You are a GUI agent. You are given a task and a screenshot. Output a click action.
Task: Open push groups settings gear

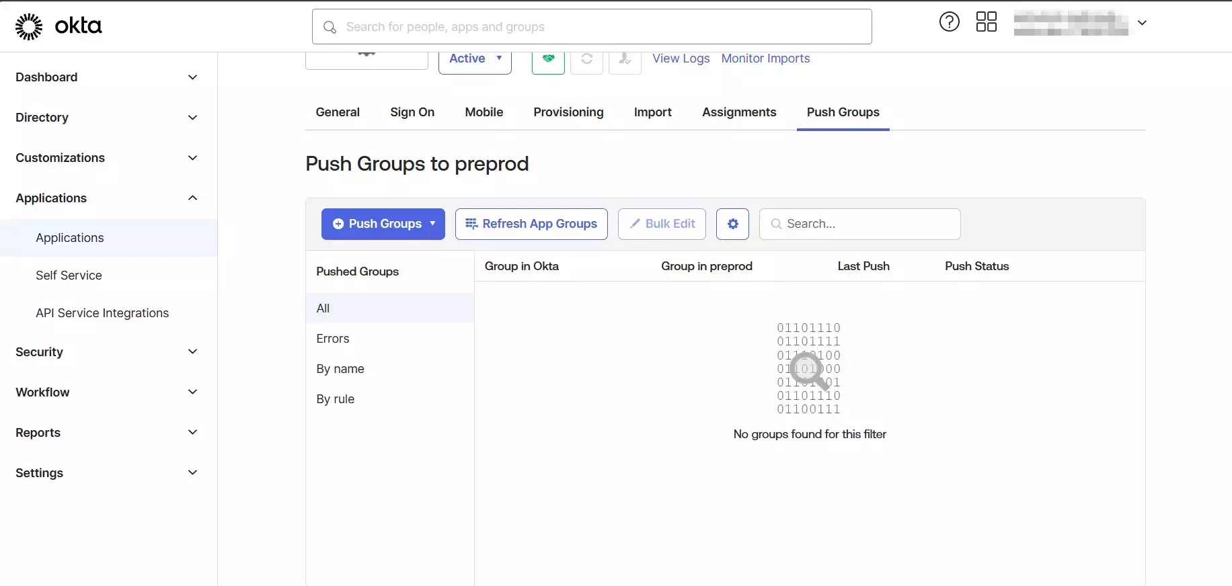732,224
